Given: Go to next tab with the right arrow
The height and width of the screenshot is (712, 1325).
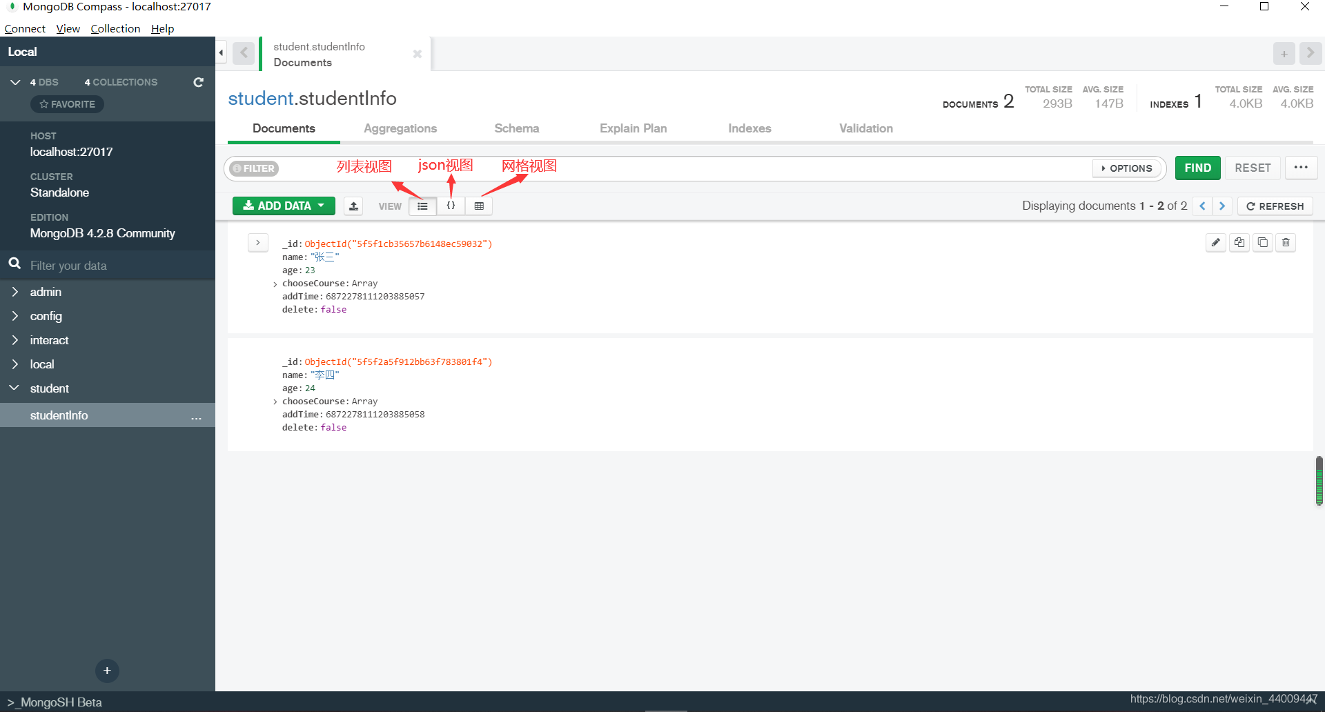Looking at the screenshot, I should coord(1311,53).
